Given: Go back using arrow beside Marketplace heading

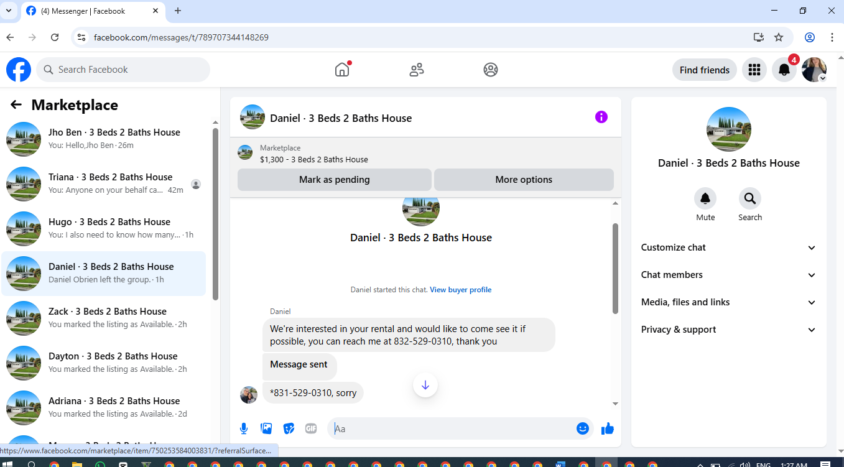Looking at the screenshot, I should click(16, 105).
